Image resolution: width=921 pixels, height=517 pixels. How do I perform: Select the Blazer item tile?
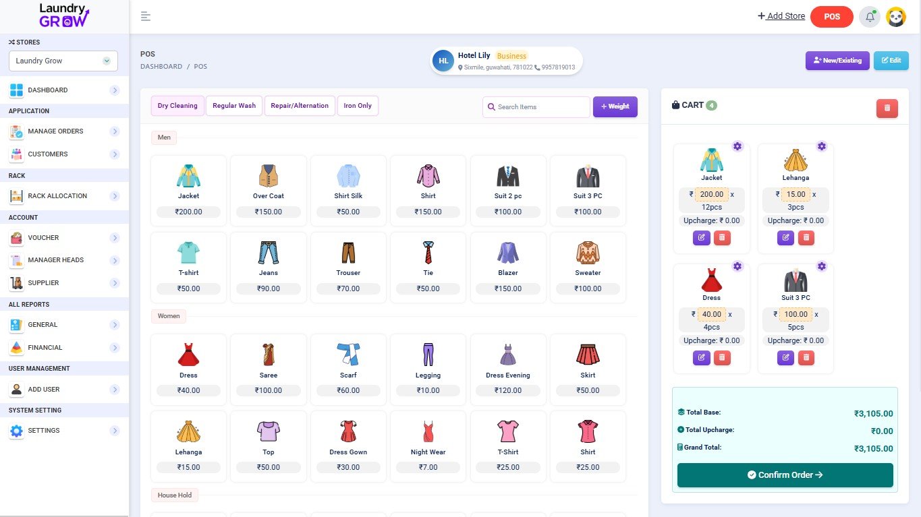(x=508, y=268)
